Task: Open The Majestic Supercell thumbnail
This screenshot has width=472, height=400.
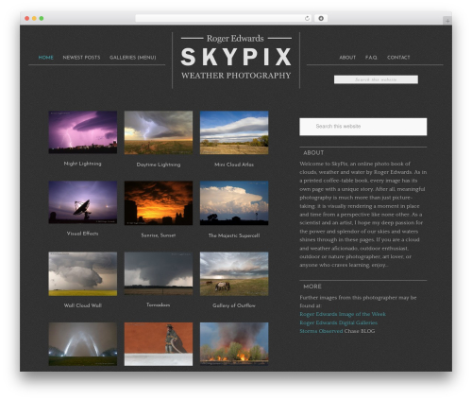Action: click(234, 203)
